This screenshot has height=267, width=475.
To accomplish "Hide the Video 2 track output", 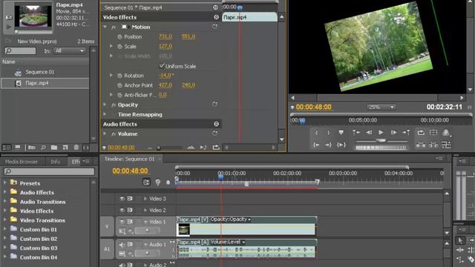I will click(x=122, y=210).
